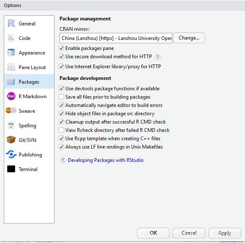Open the General options icon
This screenshot has width=246, height=243.
(11, 23)
